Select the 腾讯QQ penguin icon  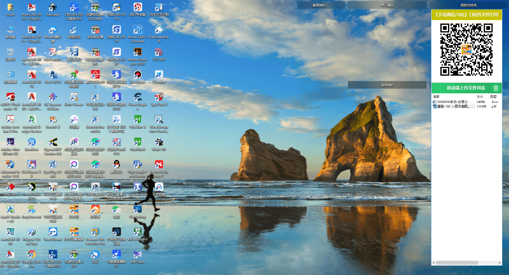point(116,165)
